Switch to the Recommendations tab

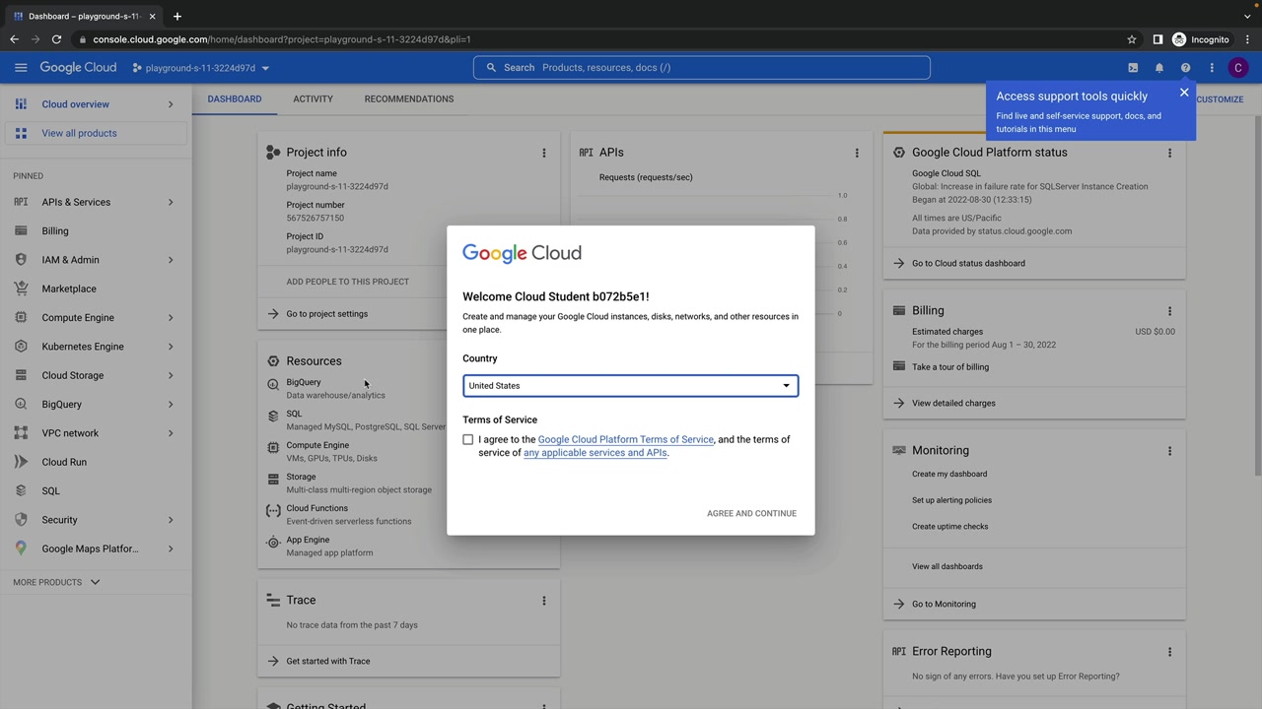click(x=408, y=98)
